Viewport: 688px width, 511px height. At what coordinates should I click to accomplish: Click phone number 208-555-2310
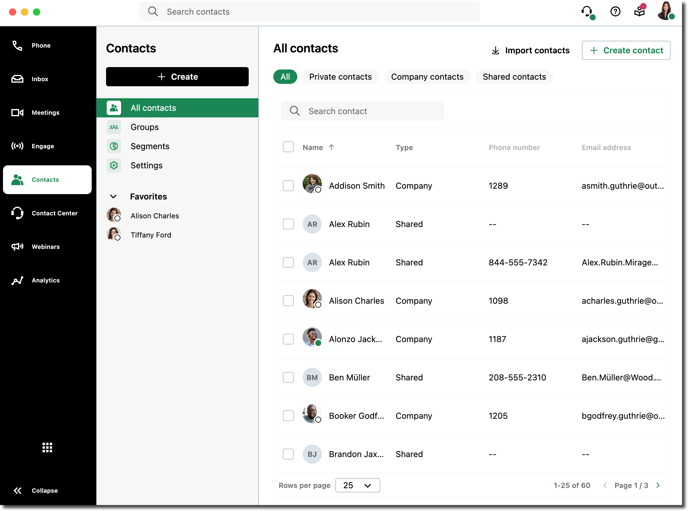point(517,378)
